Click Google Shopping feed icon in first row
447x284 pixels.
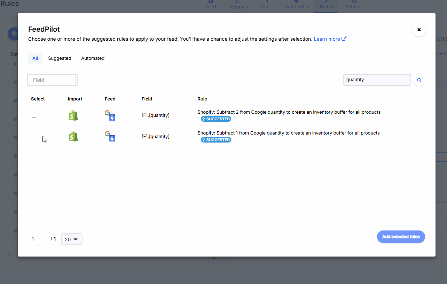[110, 115]
